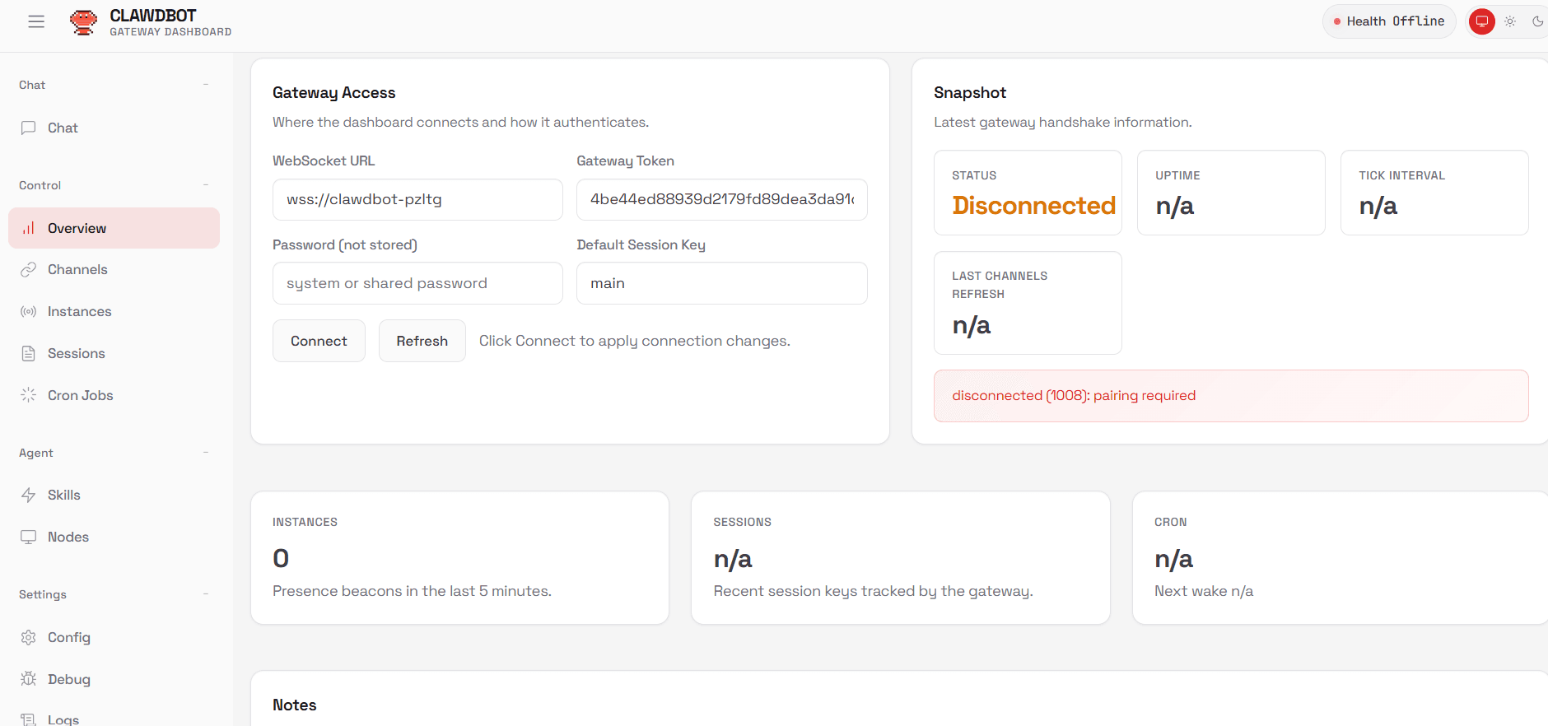Click the Nodes monitor icon
Image resolution: width=1548 pixels, height=726 pixels.
pyautogui.click(x=29, y=537)
